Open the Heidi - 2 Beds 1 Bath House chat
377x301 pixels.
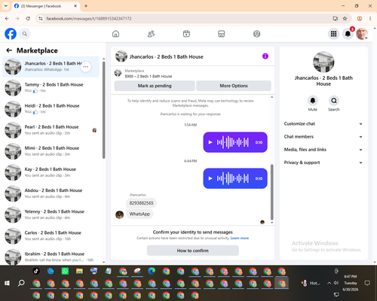tap(51, 109)
